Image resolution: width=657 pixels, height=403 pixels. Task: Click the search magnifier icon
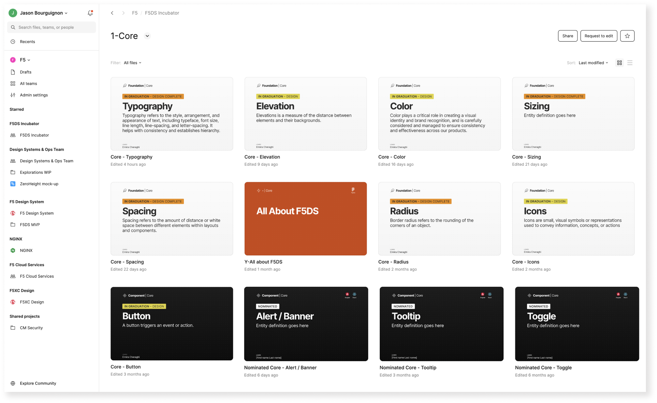13,27
